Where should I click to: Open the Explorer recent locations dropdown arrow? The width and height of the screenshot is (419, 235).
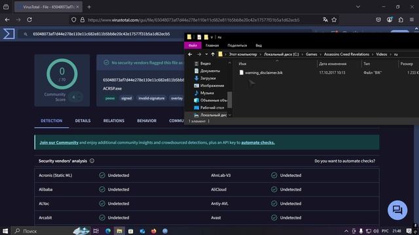(206, 54)
